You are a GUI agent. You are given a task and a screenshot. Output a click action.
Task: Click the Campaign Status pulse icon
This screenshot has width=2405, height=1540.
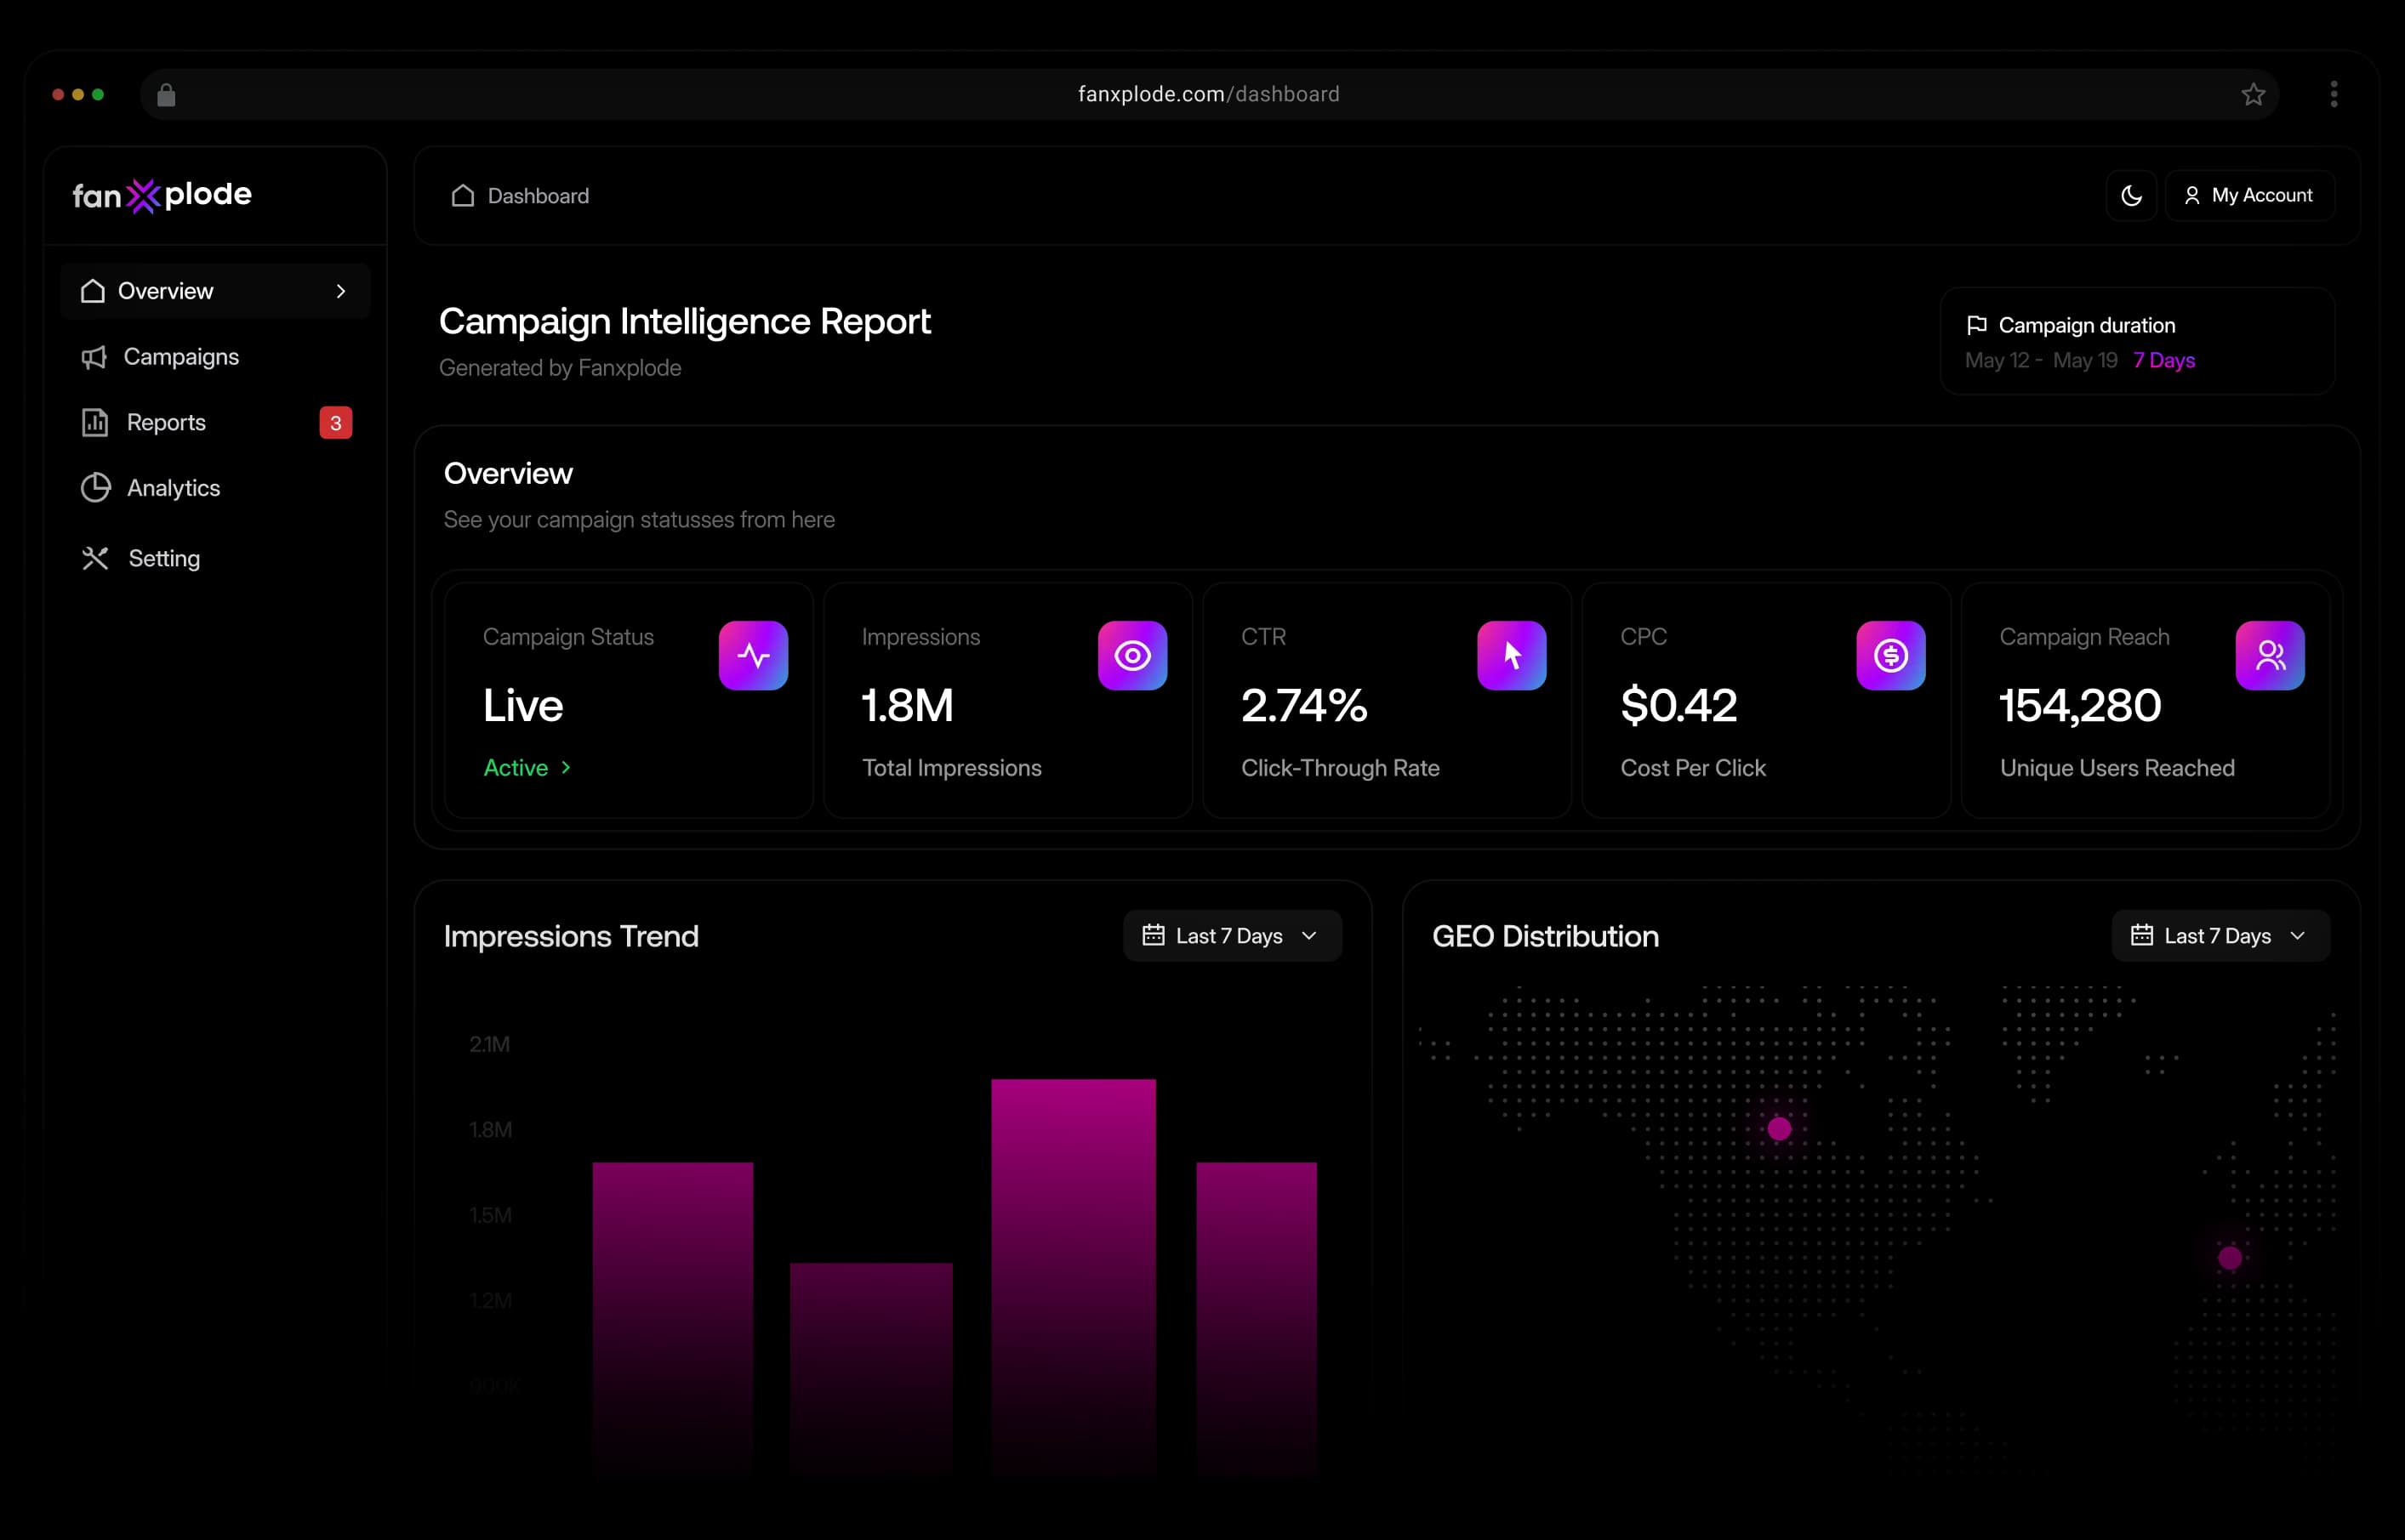coord(753,655)
